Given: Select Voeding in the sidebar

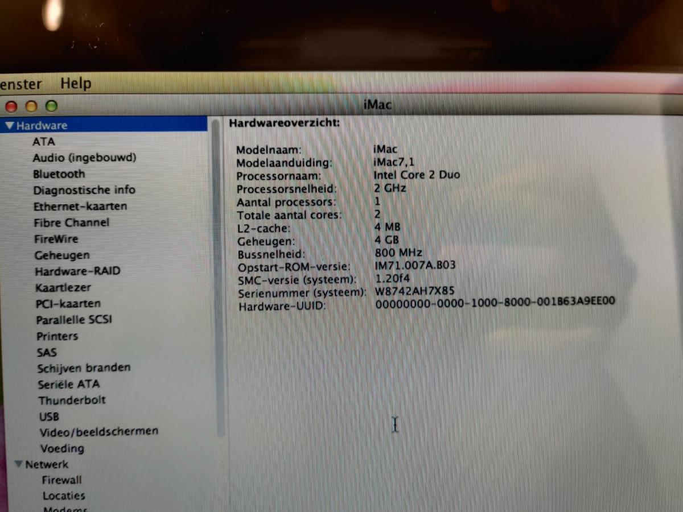Looking at the screenshot, I should pyautogui.click(x=62, y=449).
